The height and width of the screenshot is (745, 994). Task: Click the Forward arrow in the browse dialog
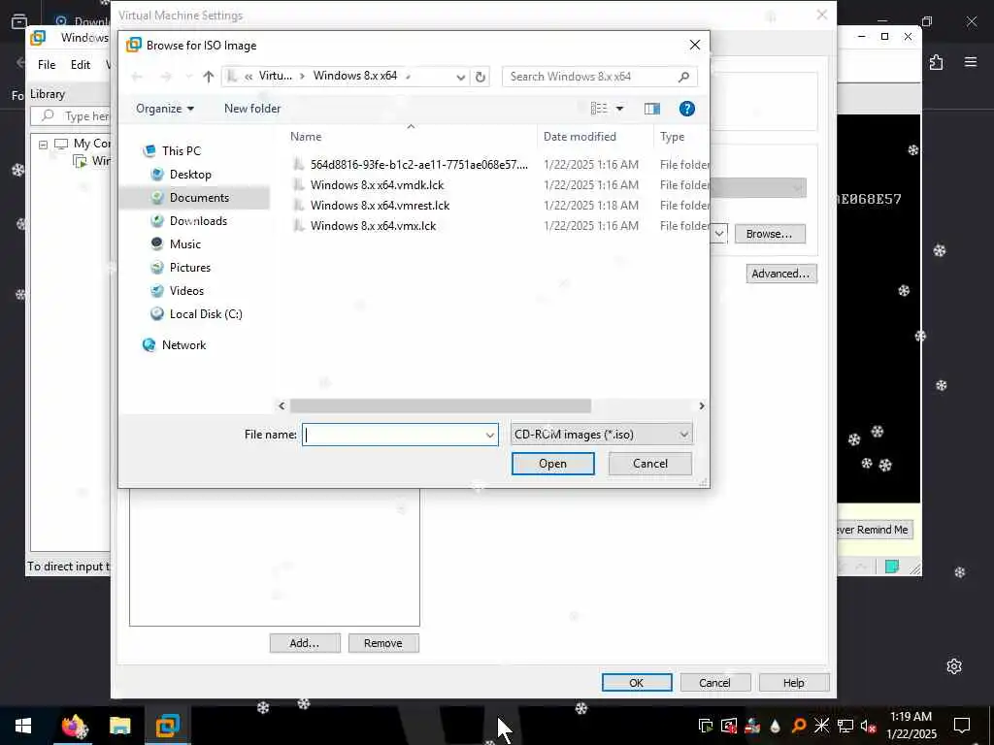click(166, 77)
